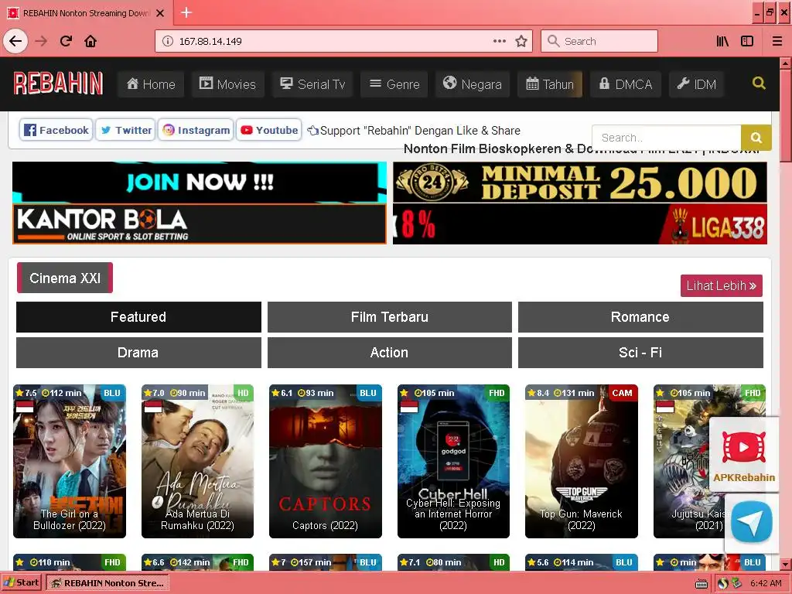Open the Jujutsu Kaisen (2021) poster

[709, 461]
